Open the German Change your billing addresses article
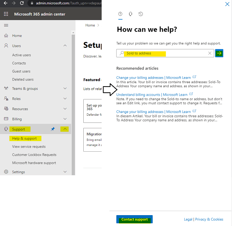Viewport: 232px width, 226px height. pos(153,112)
